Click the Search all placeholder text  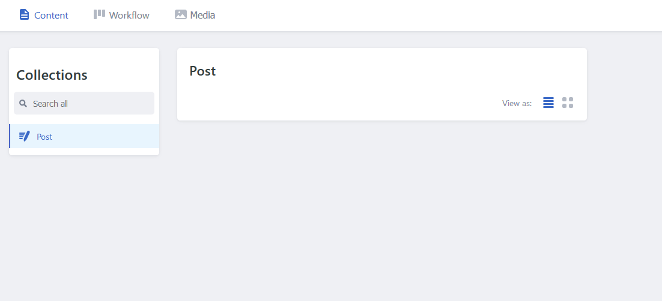(x=50, y=104)
